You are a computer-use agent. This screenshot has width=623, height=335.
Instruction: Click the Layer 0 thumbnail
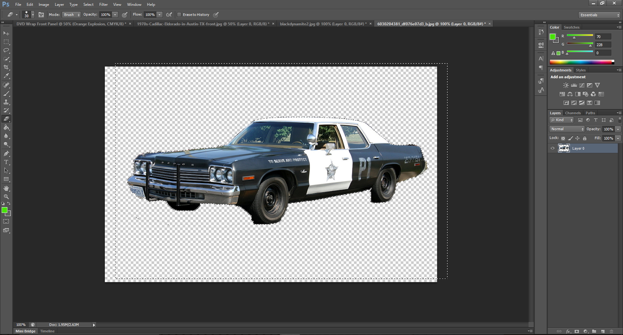click(x=564, y=148)
